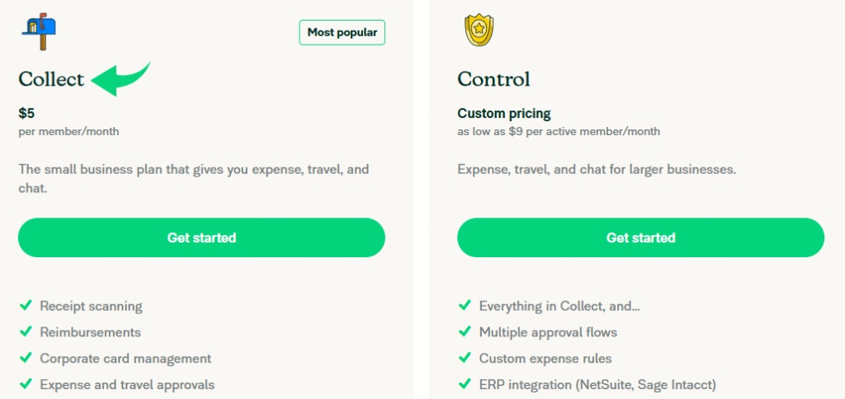Select the Collect plan heading
The height and width of the screenshot is (399, 845).
51,79
